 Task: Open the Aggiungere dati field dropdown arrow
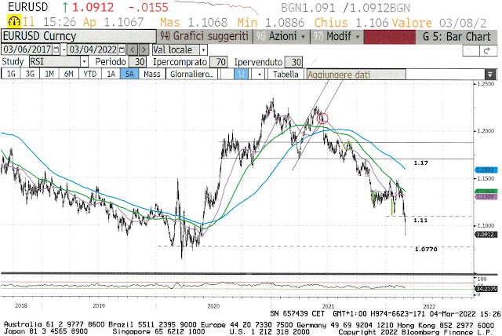coord(489,75)
